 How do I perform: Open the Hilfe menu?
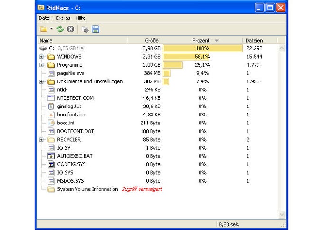tap(81, 18)
